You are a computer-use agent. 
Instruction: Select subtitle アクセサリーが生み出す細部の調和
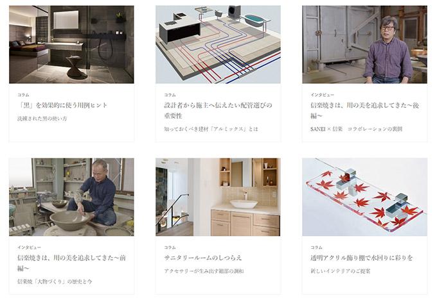pos(204,271)
